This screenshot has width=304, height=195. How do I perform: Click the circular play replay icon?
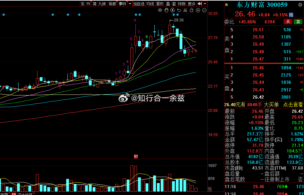click(x=173, y=10)
